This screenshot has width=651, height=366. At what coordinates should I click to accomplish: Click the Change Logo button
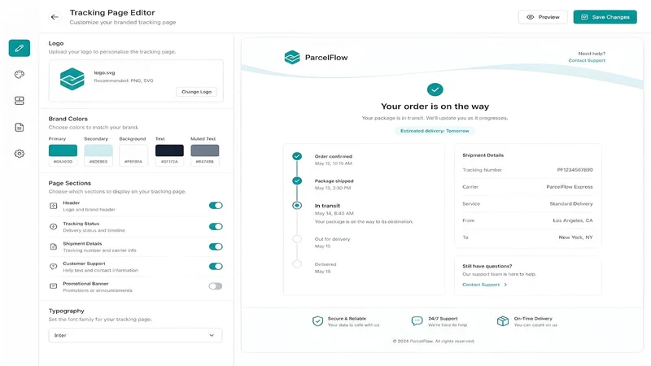coord(196,92)
